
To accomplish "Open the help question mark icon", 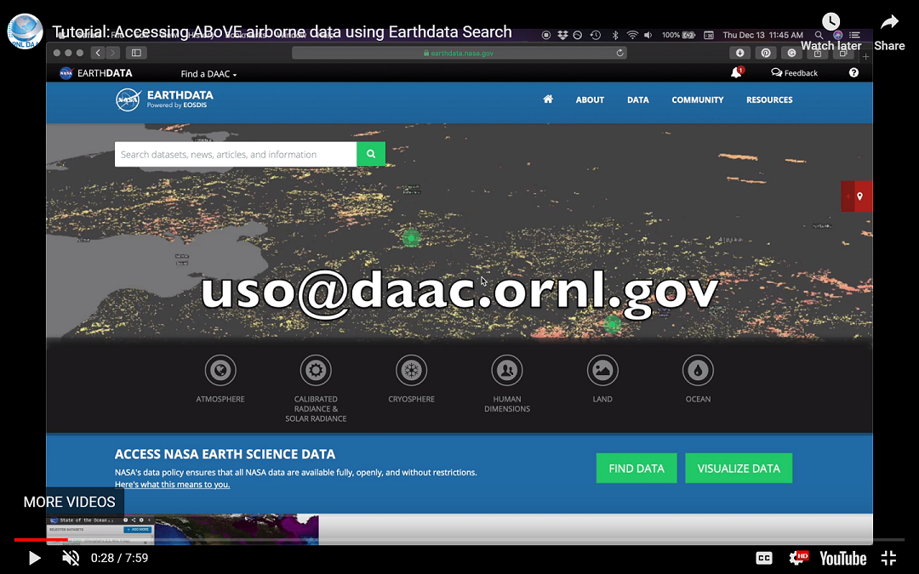I will (854, 72).
